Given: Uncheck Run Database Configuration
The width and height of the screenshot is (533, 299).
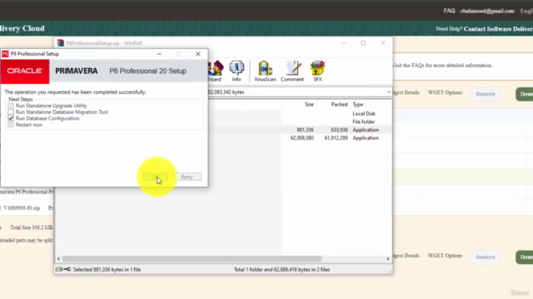Looking at the screenshot, I should [11, 118].
